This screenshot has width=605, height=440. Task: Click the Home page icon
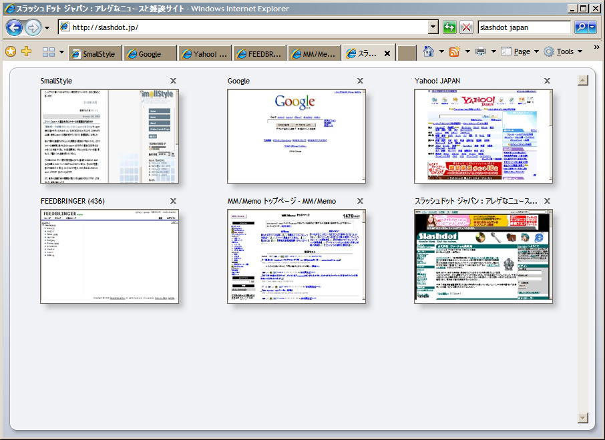429,51
